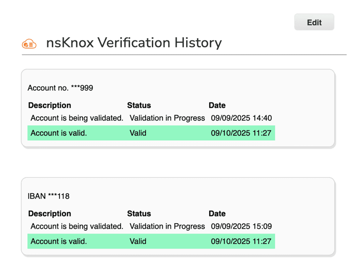Screen dimensions: 355x271
Task: Click the Valid status under Account ***999
Action: pos(138,133)
